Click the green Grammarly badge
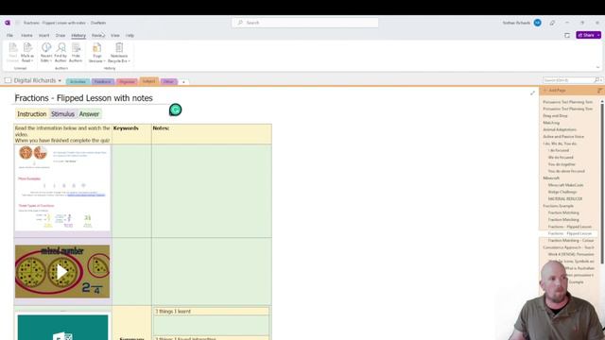Screen dimensions: 605x340 [x=176, y=110]
